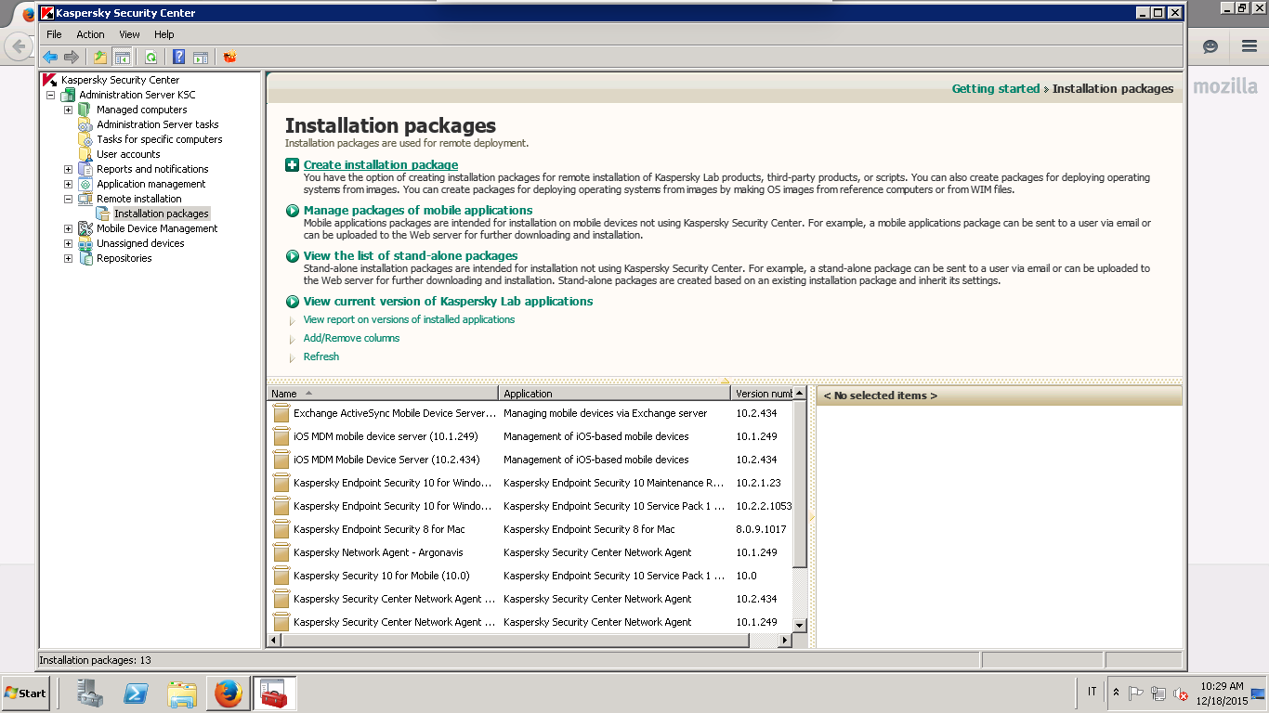Expand the Repositories node
The image size is (1269, 713).
click(x=68, y=258)
